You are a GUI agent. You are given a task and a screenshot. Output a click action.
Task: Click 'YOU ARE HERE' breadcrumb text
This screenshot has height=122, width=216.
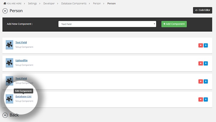pyautogui.click(x=14, y=4)
